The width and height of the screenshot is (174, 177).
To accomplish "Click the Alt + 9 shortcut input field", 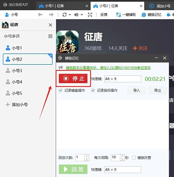I will point(123,79).
